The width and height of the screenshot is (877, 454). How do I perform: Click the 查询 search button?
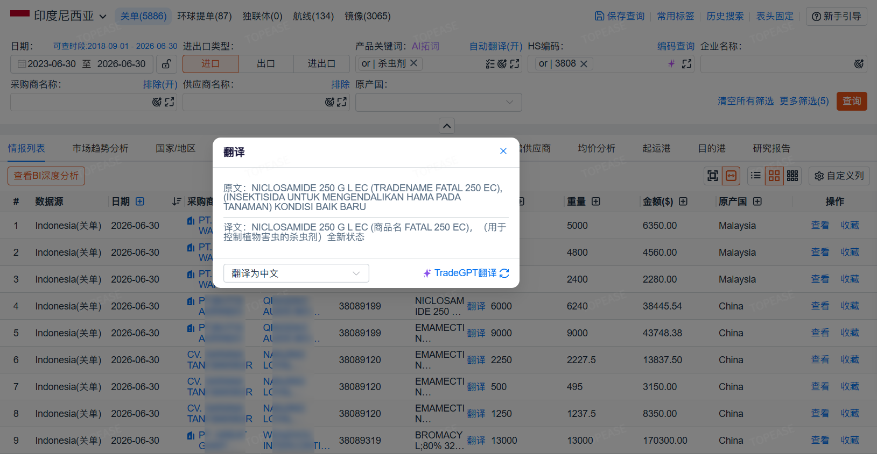point(852,101)
